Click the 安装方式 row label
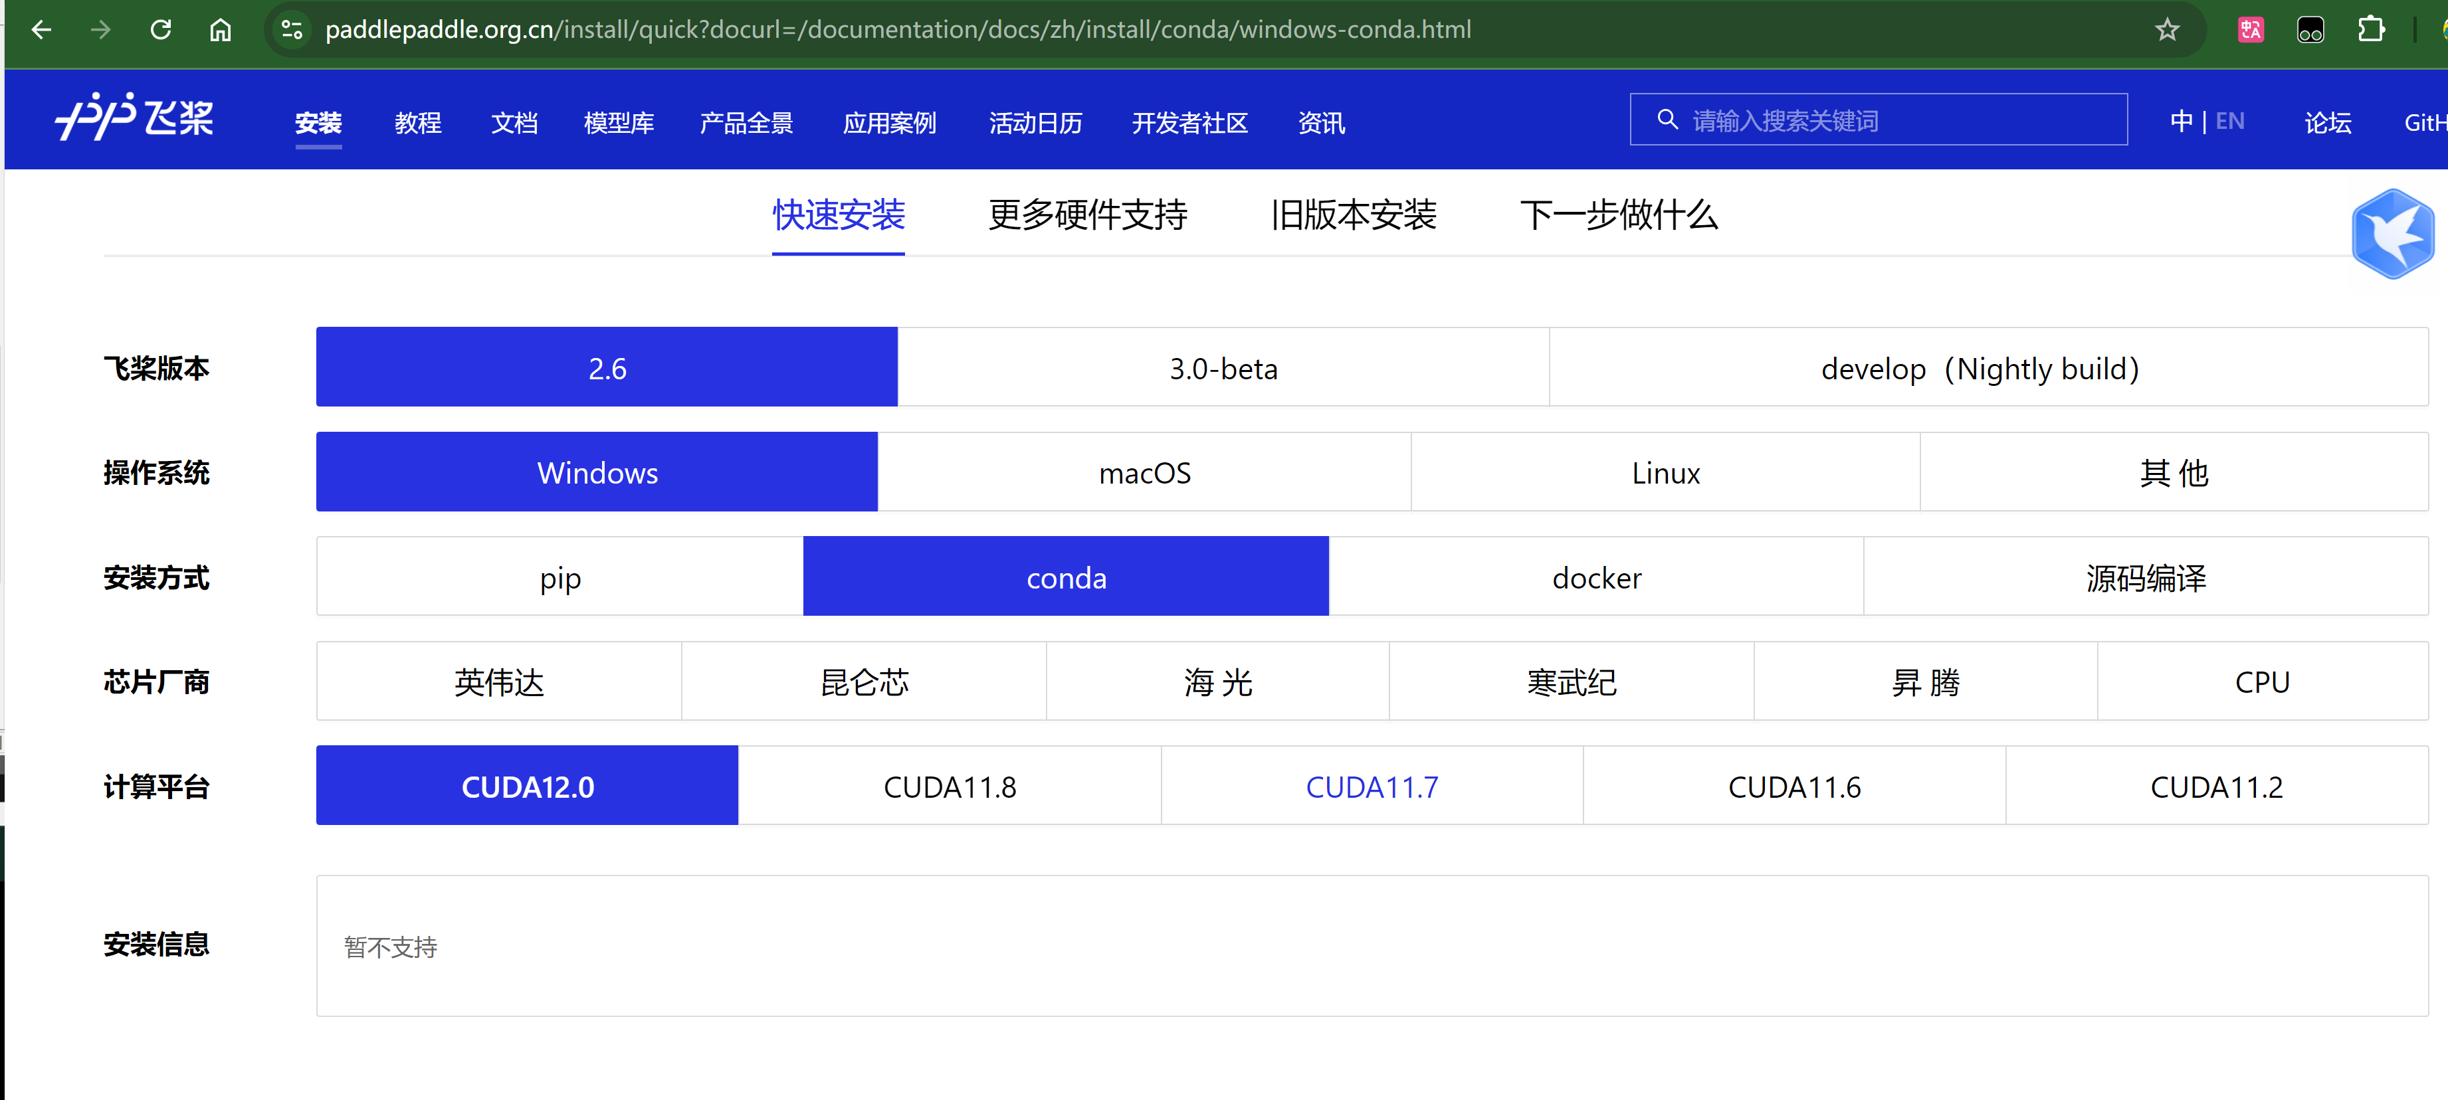The image size is (2448, 1100). tap(157, 577)
